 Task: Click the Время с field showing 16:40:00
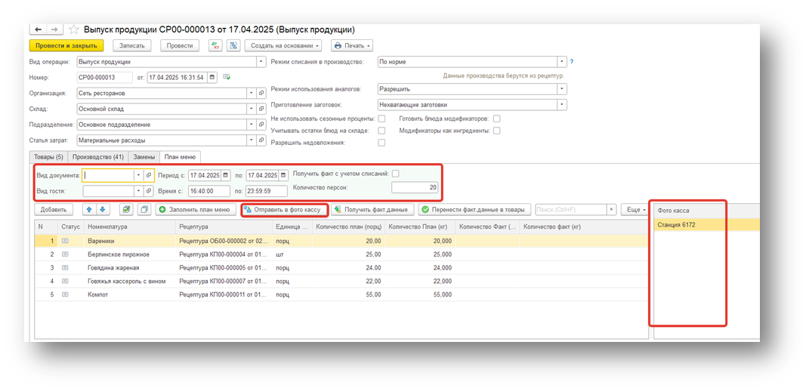tap(209, 191)
